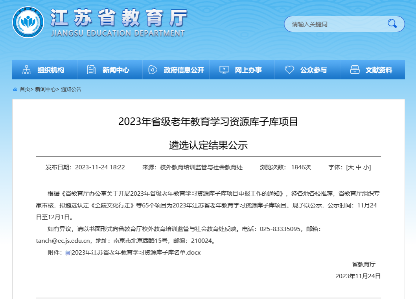
Task: Go to 新闻中心 breadcrumb link
Action: coord(45,89)
